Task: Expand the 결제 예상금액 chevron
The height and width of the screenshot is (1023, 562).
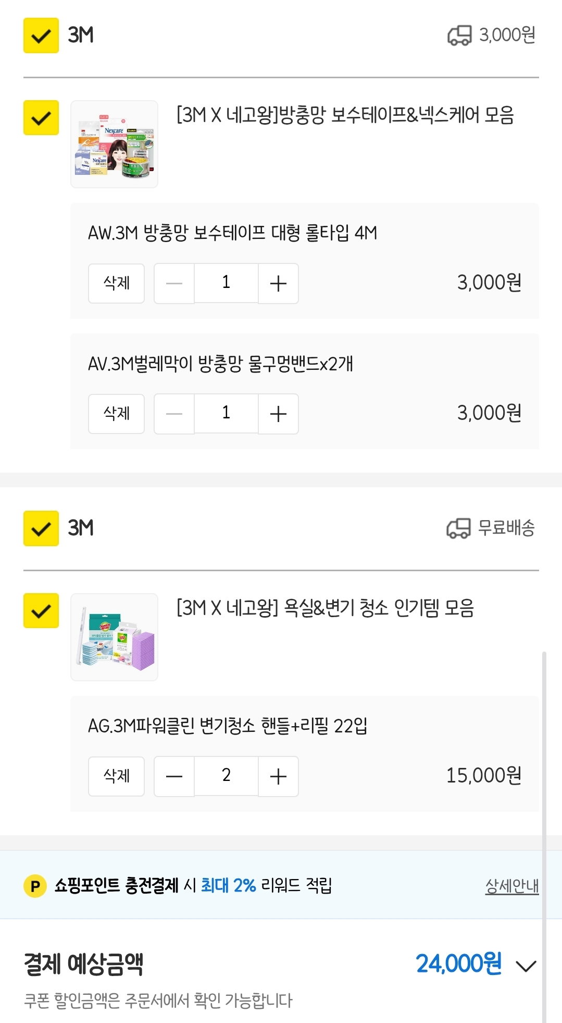Action: pos(526,966)
